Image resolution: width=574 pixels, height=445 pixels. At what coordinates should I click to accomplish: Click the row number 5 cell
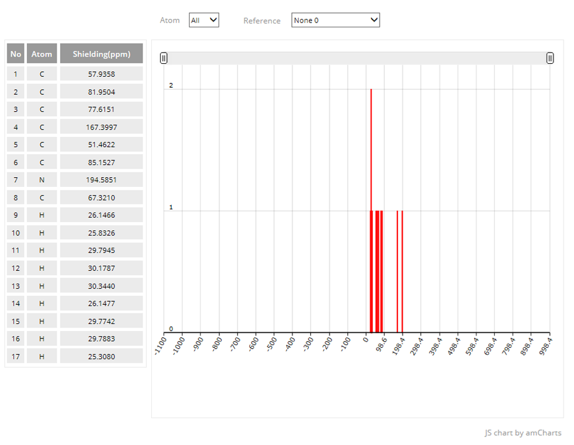pyautogui.click(x=15, y=145)
